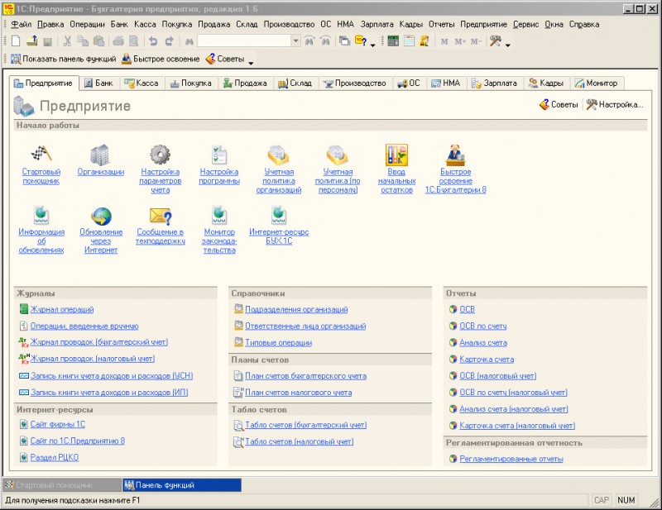Open the calculator toolbar icon

point(392,41)
